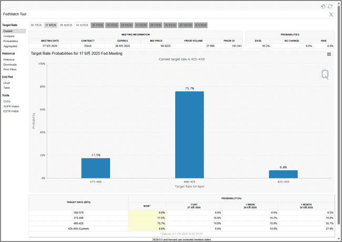Click the MID PRICE value 95.8225
The height and width of the screenshot is (242, 342).
pyautogui.click(x=166, y=46)
